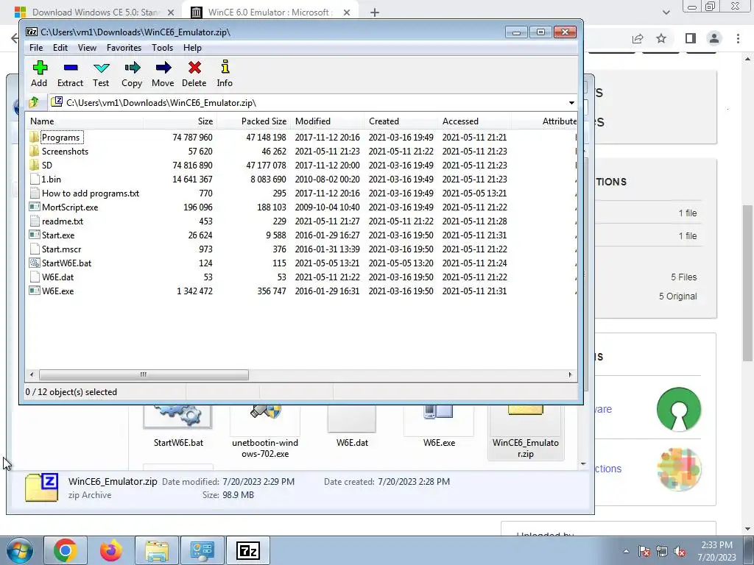The width and height of the screenshot is (754, 565).
Task: Select W6E.dat in the archive list
Action: tap(57, 277)
